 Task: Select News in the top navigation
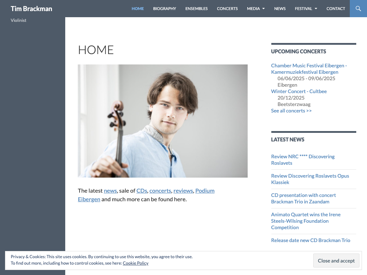pos(280,9)
